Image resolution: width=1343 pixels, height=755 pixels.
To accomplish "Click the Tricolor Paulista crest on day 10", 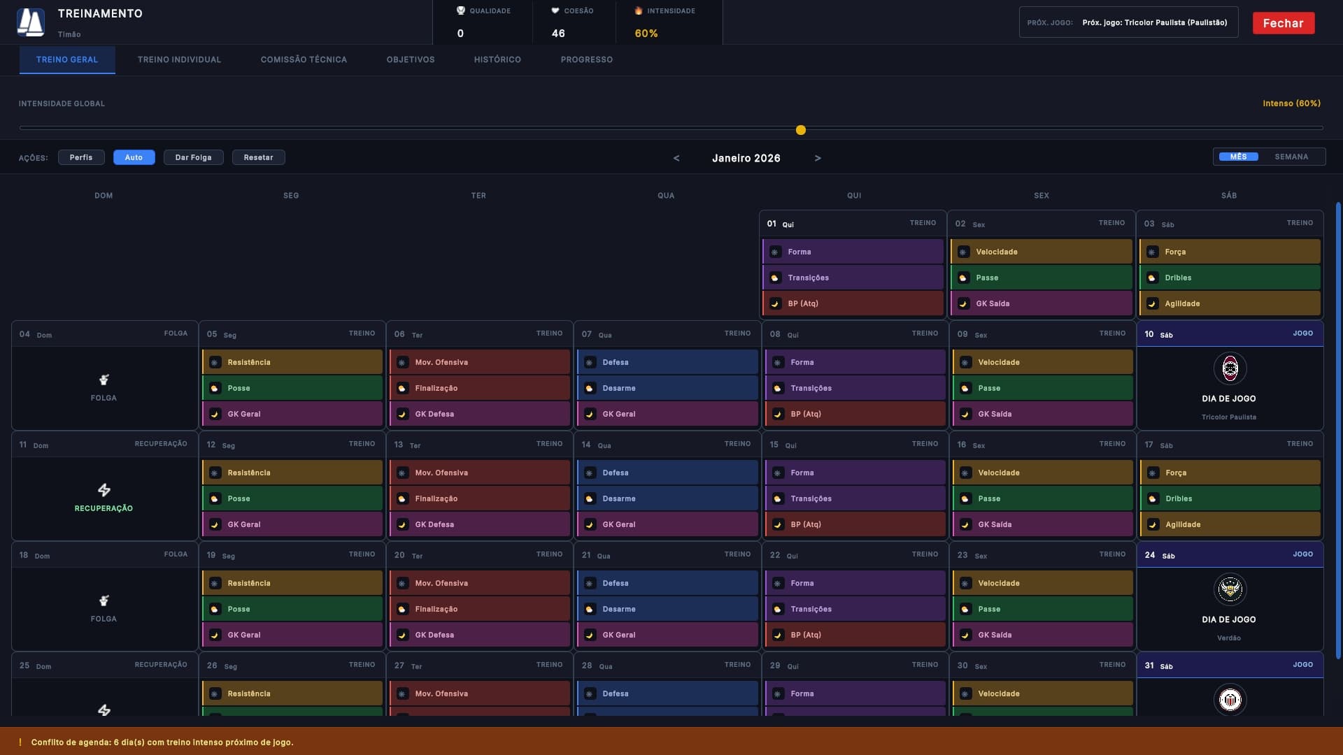I will coord(1230,368).
